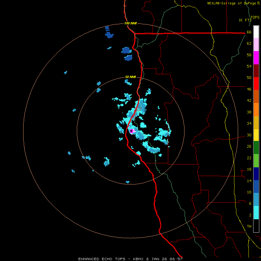Viewport: 261px width, 261px height.
Task: Click the "08:57" timestamp
Action: [x=176, y=259]
